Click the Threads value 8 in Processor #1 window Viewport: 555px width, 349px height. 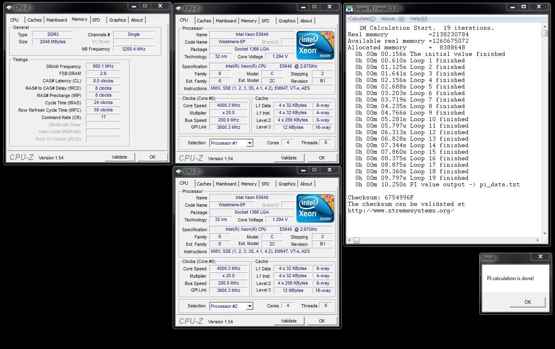[x=325, y=143]
